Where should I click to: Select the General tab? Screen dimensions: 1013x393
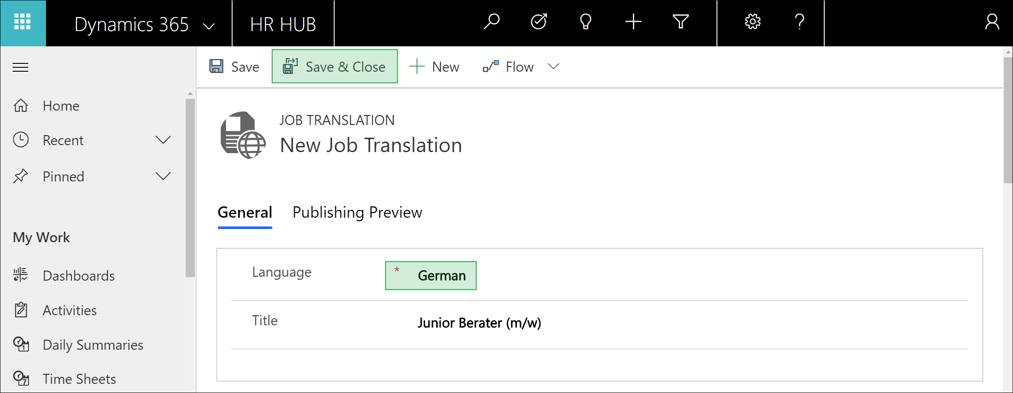pos(245,212)
